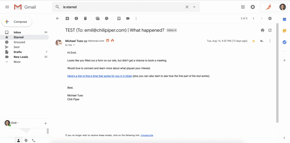Click the message date Tue, Aug 14
This screenshot has height=143, width=290.
point(227,41)
